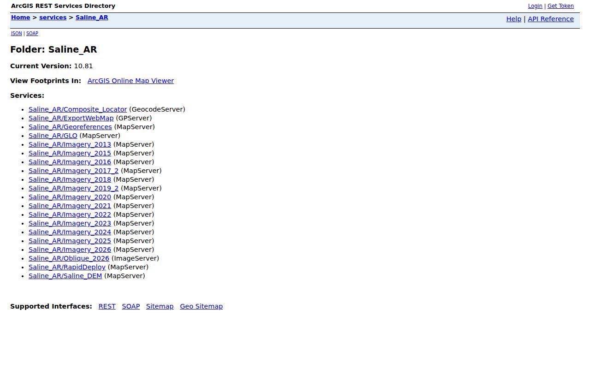Open Saline_AR/Imagery_2026 service
The height and width of the screenshot is (369, 590).
(x=70, y=250)
